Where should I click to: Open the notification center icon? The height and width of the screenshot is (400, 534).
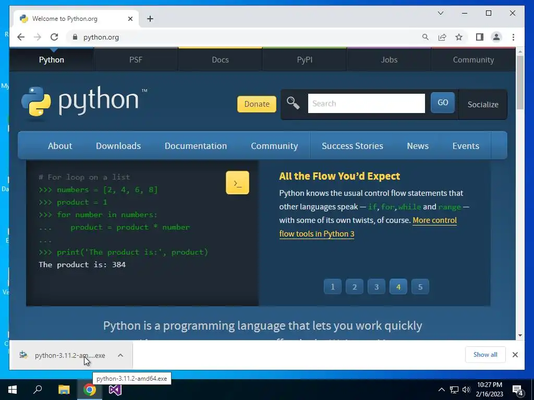click(518, 390)
